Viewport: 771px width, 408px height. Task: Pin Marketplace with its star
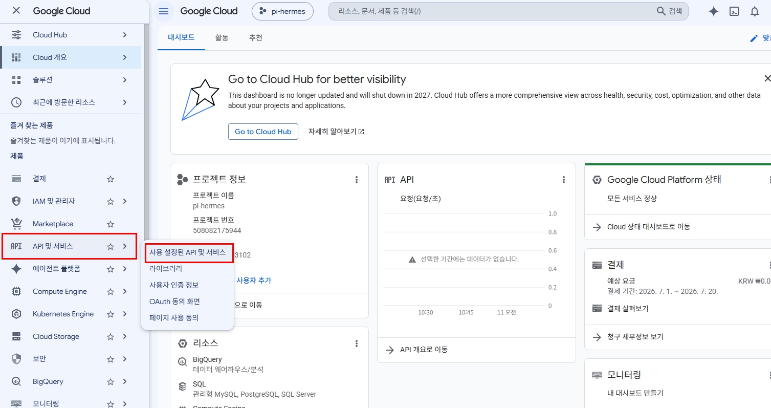pyautogui.click(x=110, y=224)
